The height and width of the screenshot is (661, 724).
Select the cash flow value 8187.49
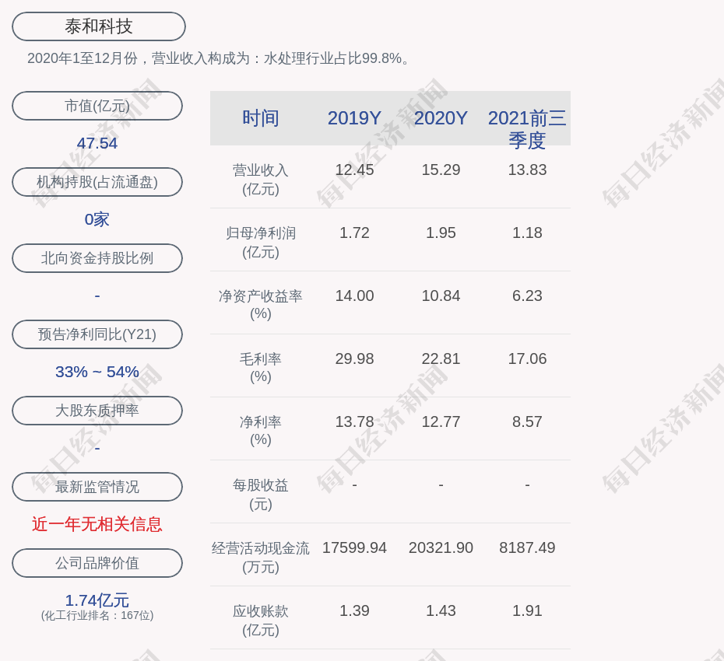[527, 547]
